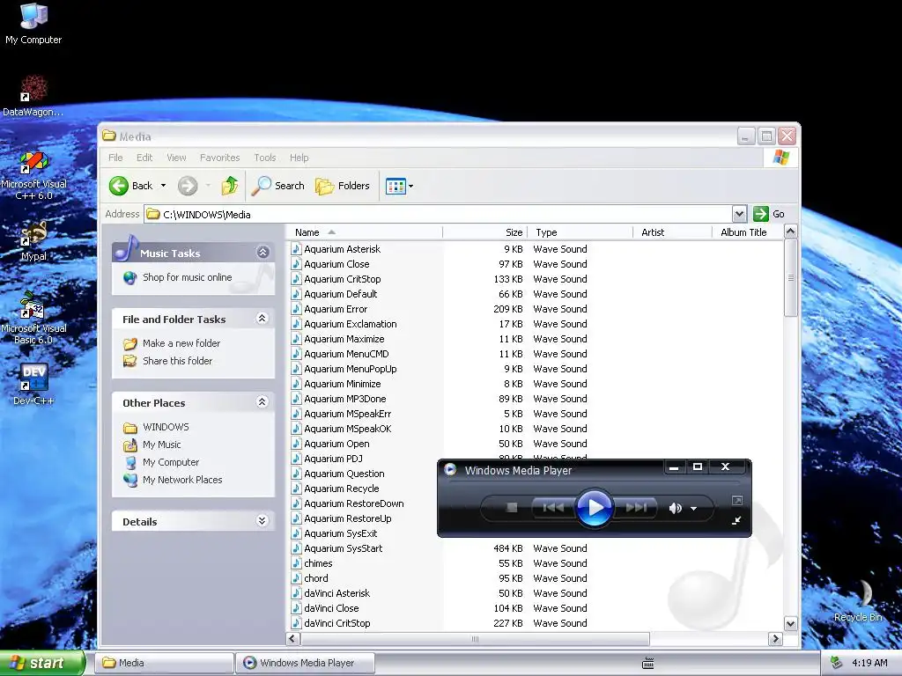Click the Previous track button in Media Player
Screen dimensions: 902x676
[553, 508]
